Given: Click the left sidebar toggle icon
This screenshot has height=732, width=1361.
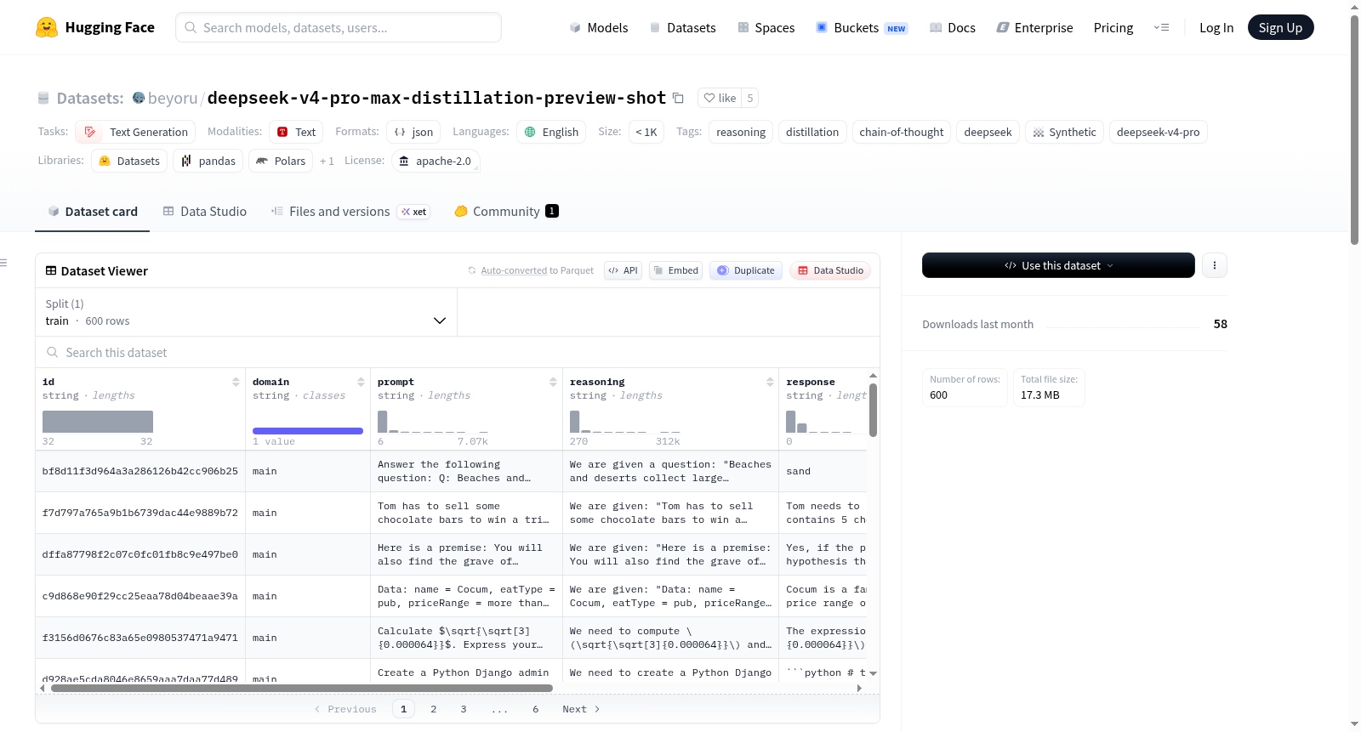Looking at the screenshot, I should coord(4,263).
